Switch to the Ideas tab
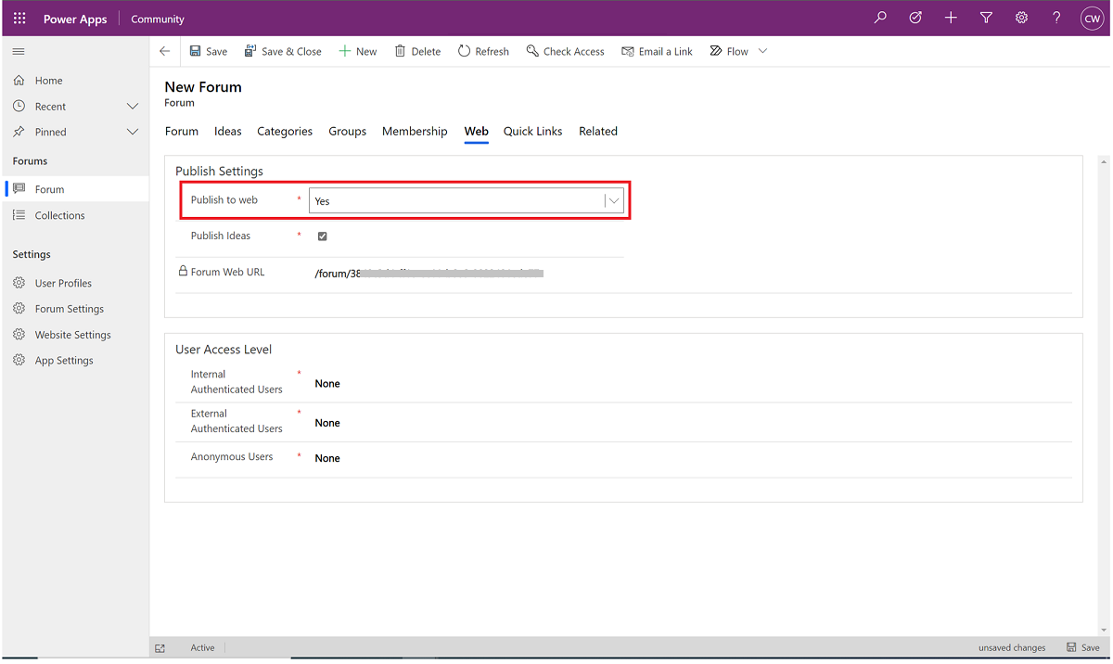This screenshot has height=664, width=1113. pos(228,131)
